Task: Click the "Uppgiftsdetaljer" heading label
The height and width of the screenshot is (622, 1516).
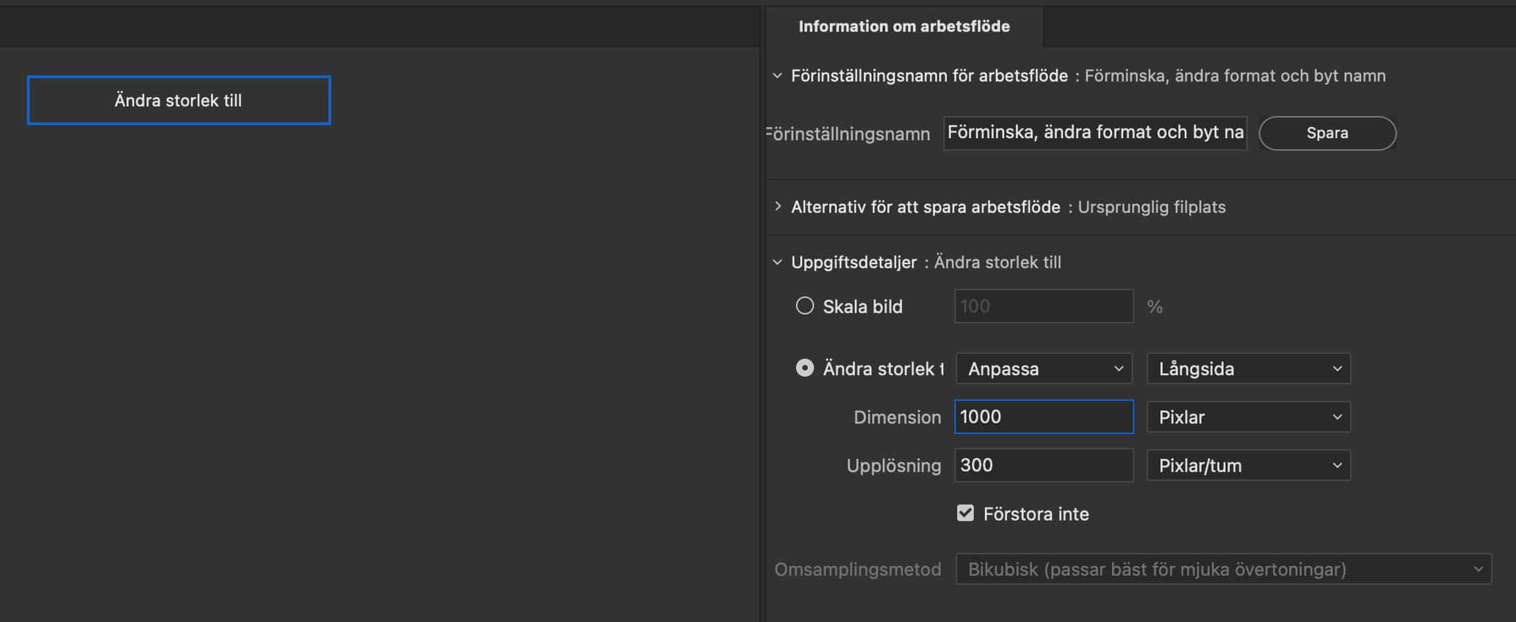Action: pyautogui.click(x=854, y=263)
